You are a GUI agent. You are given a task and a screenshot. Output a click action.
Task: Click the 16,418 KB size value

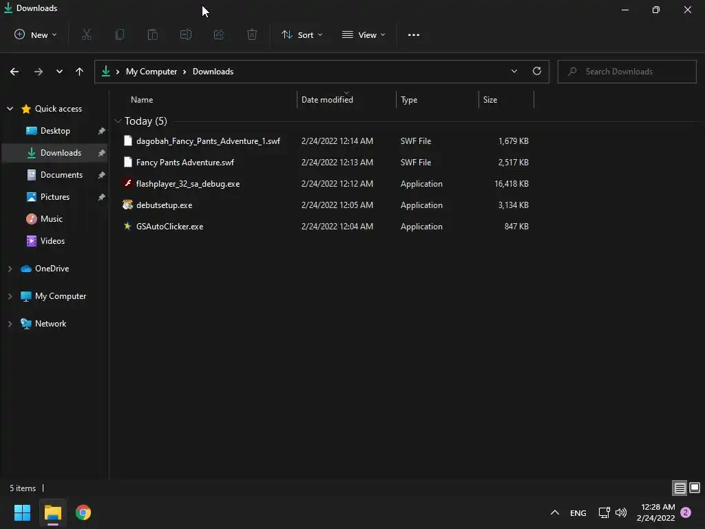click(x=512, y=183)
